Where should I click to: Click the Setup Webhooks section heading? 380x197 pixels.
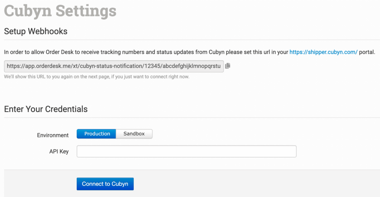pos(36,31)
